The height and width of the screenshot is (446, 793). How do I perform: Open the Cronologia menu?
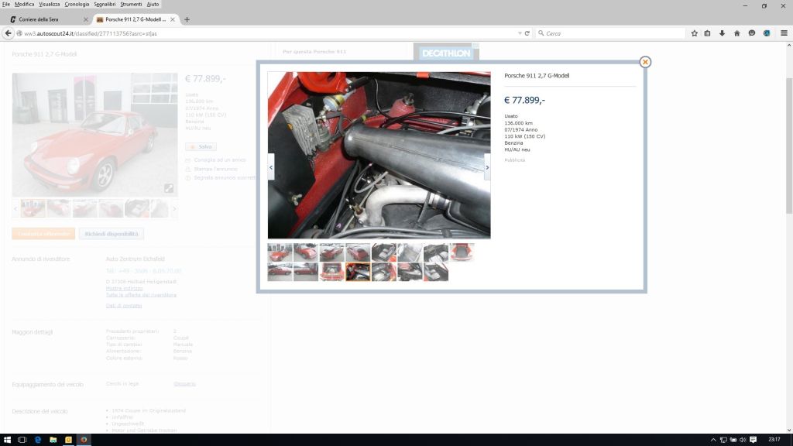[77, 4]
